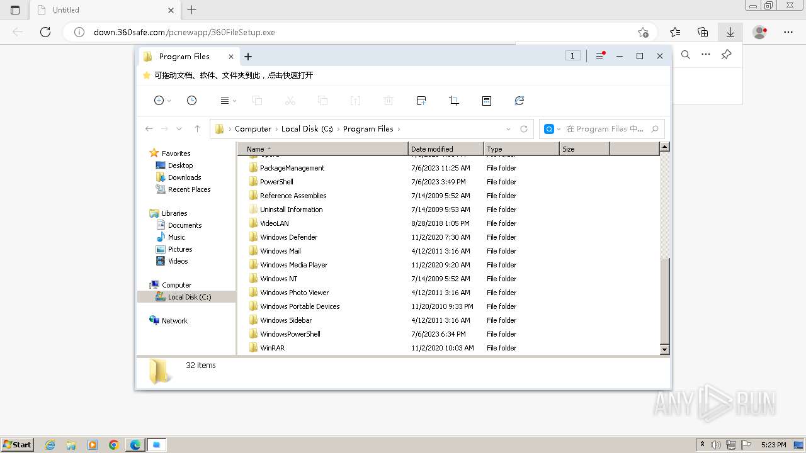The image size is (806, 453).
Task: Open the recent locations history dropdown
Action: click(179, 129)
